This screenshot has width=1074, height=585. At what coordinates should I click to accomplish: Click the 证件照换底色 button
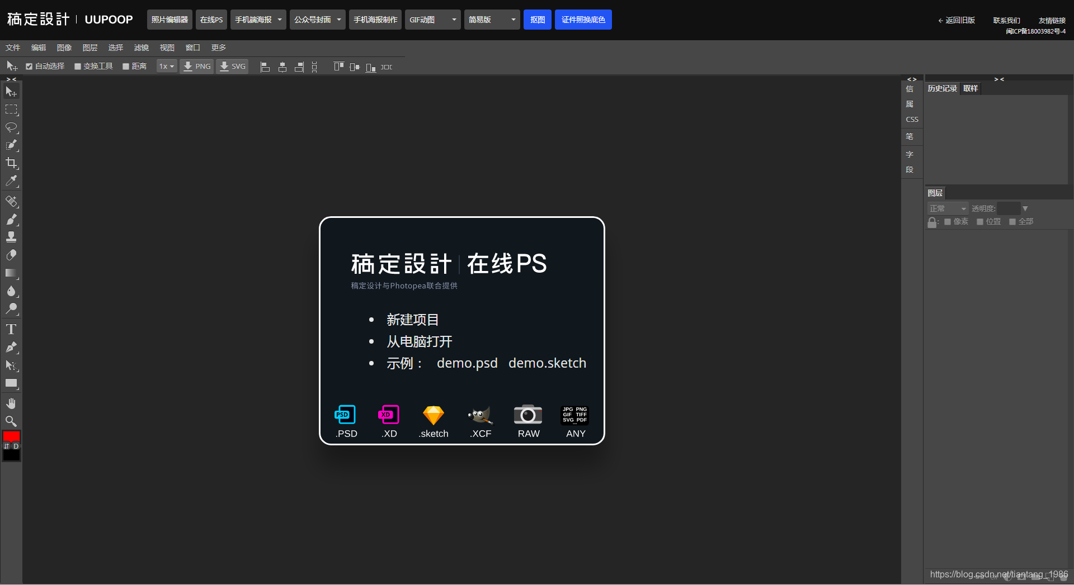(583, 20)
